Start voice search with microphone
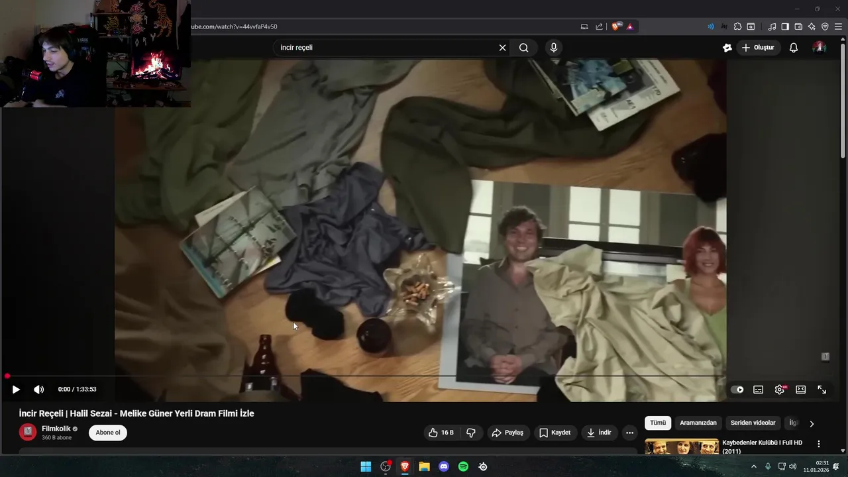Image resolution: width=848 pixels, height=477 pixels. point(554,48)
